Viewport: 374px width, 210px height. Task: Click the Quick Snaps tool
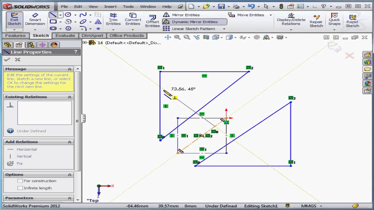click(x=334, y=20)
